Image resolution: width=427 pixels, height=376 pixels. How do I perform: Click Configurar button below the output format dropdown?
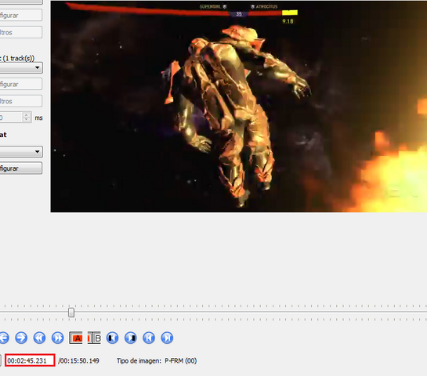[x=21, y=168]
